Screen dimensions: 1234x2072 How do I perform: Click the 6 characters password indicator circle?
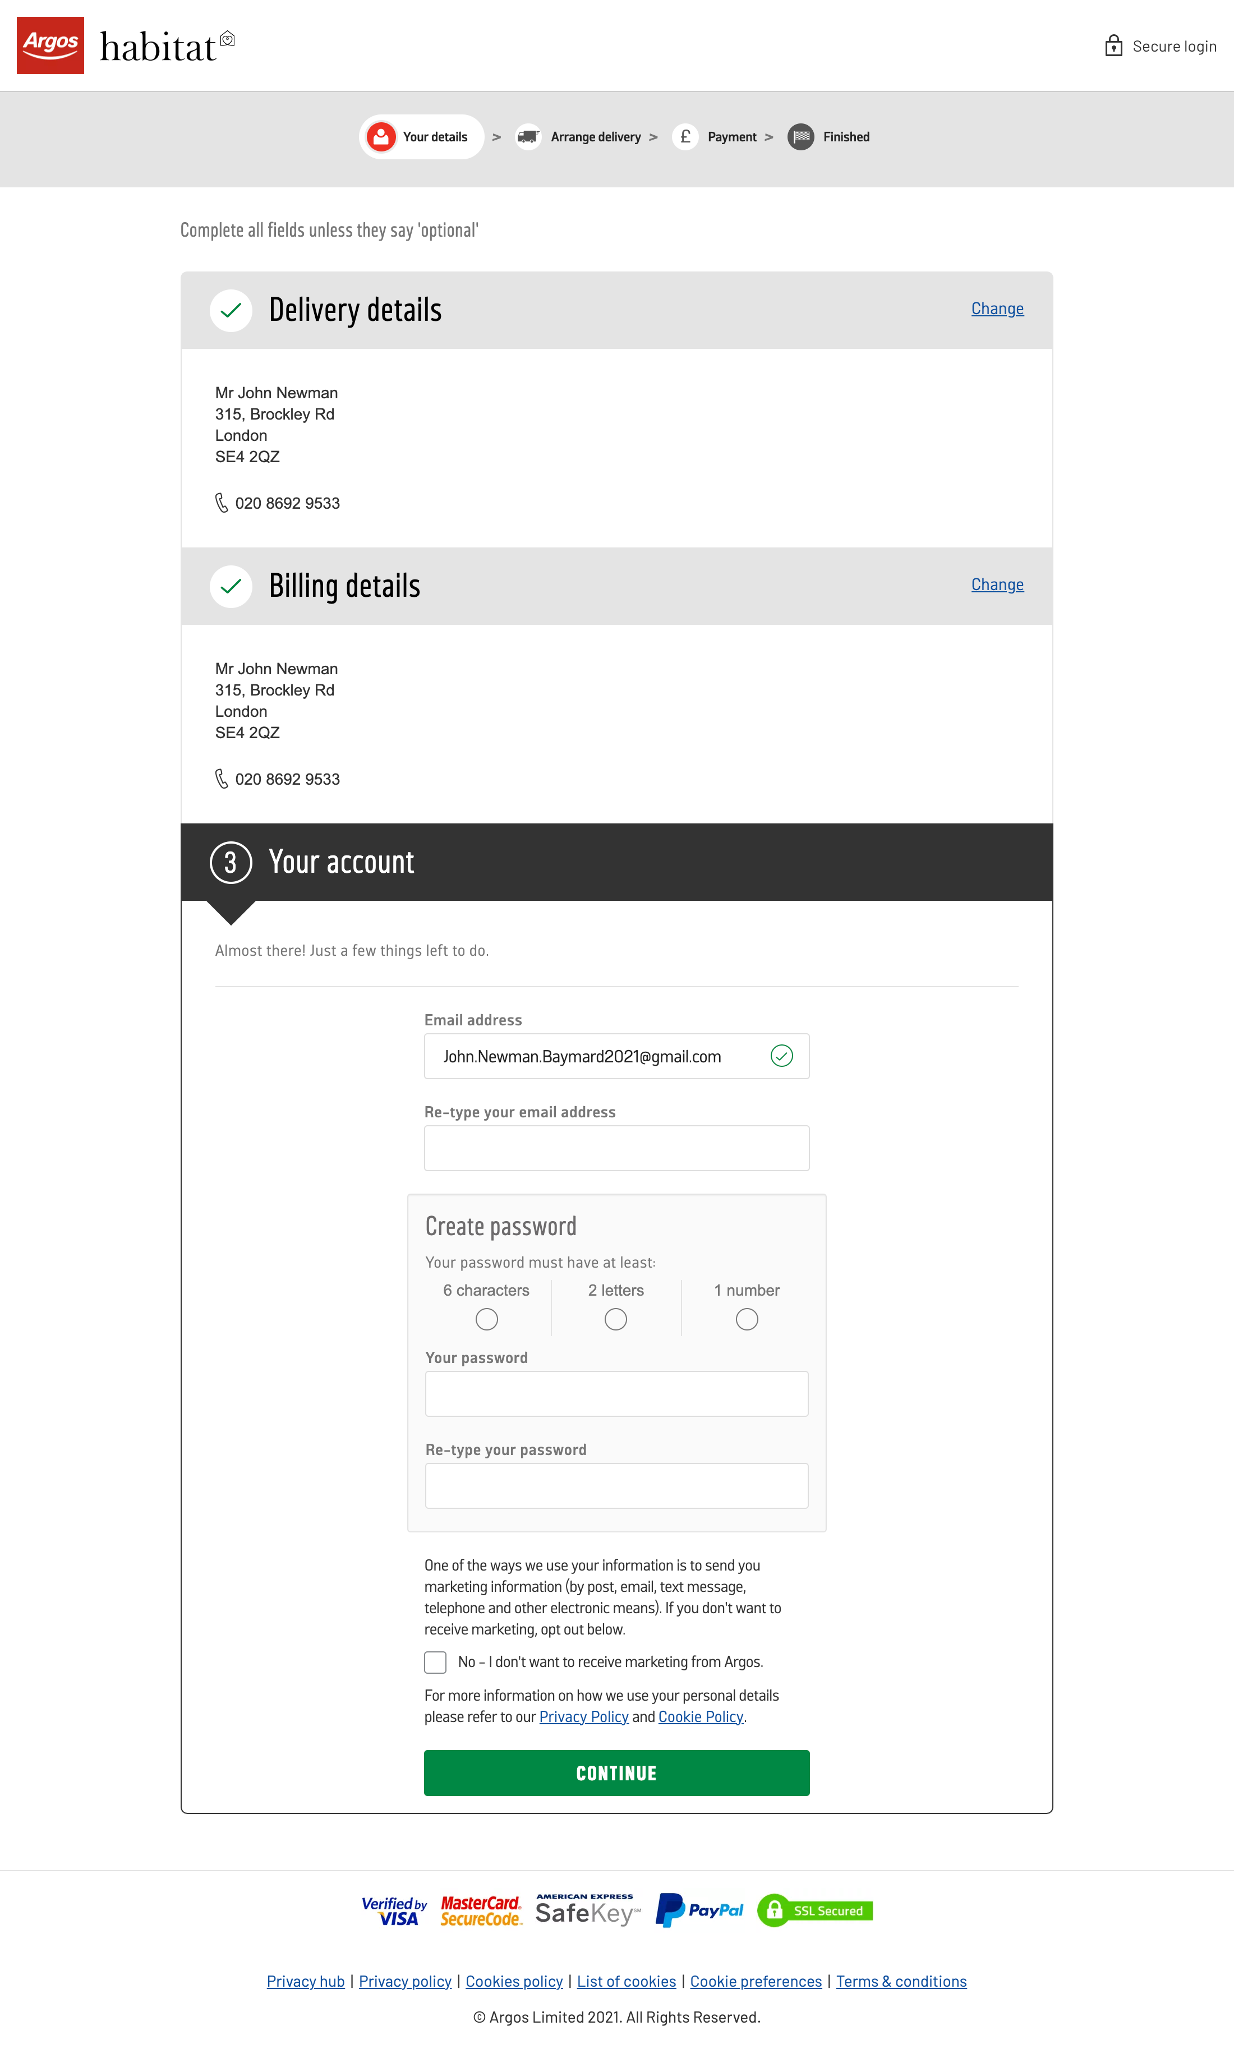coord(486,1319)
